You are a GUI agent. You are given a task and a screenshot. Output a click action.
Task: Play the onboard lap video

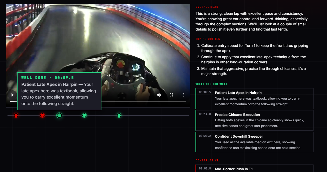[x=12, y=95]
